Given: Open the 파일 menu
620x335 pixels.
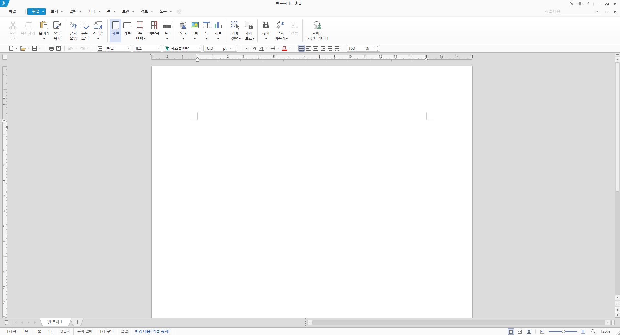Looking at the screenshot, I should [x=12, y=11].
